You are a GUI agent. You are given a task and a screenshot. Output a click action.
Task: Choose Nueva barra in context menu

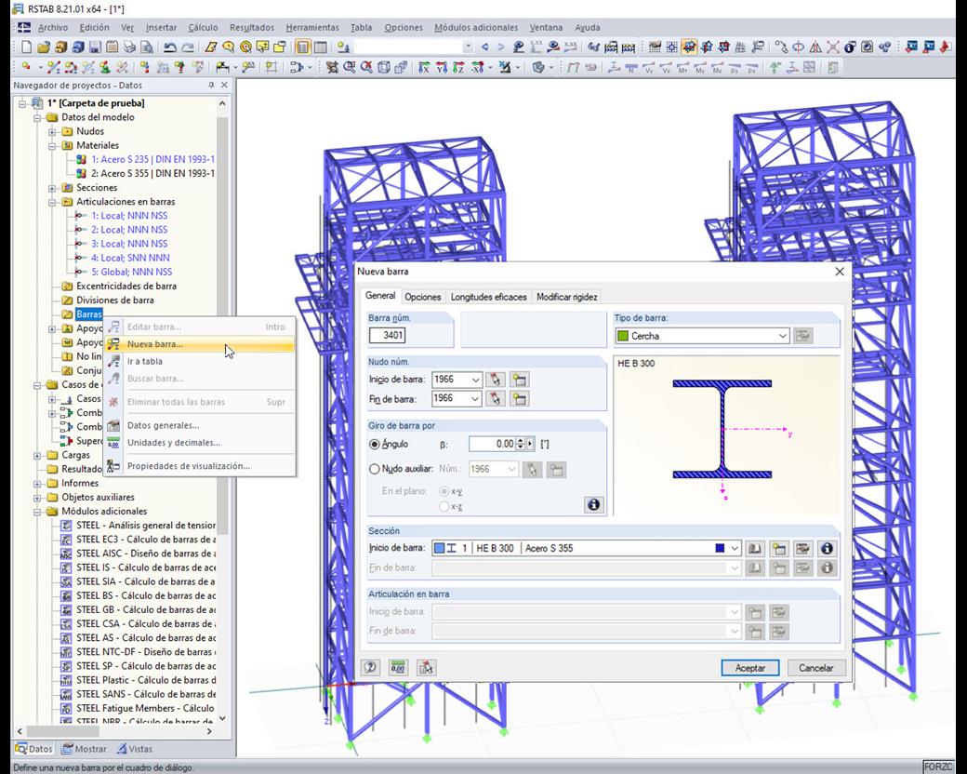(x=199, y=344)
